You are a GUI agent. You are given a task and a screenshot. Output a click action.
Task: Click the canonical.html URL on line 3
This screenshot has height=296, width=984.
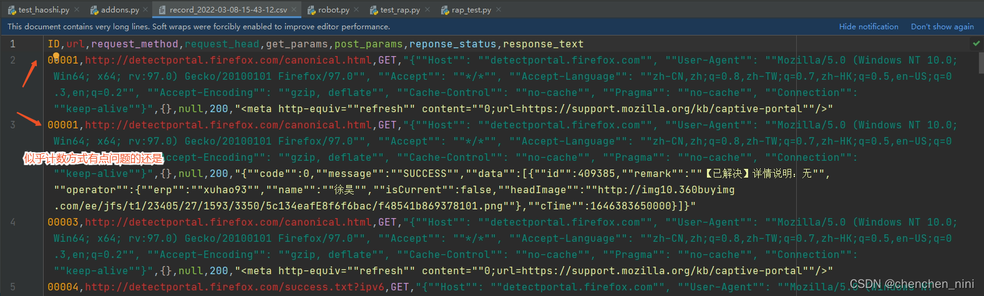[228, 125]
